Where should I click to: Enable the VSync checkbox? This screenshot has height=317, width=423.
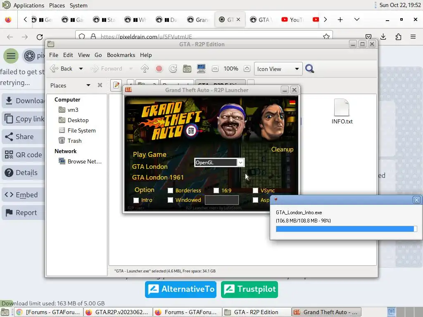pos(255,190)
